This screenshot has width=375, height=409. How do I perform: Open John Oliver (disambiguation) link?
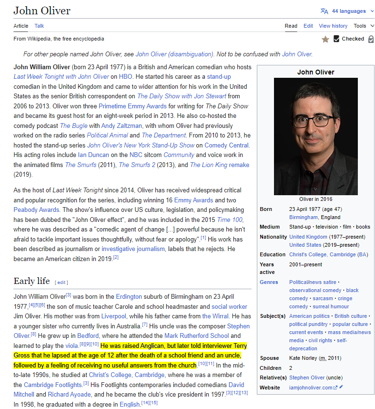(x=174, y=54)
